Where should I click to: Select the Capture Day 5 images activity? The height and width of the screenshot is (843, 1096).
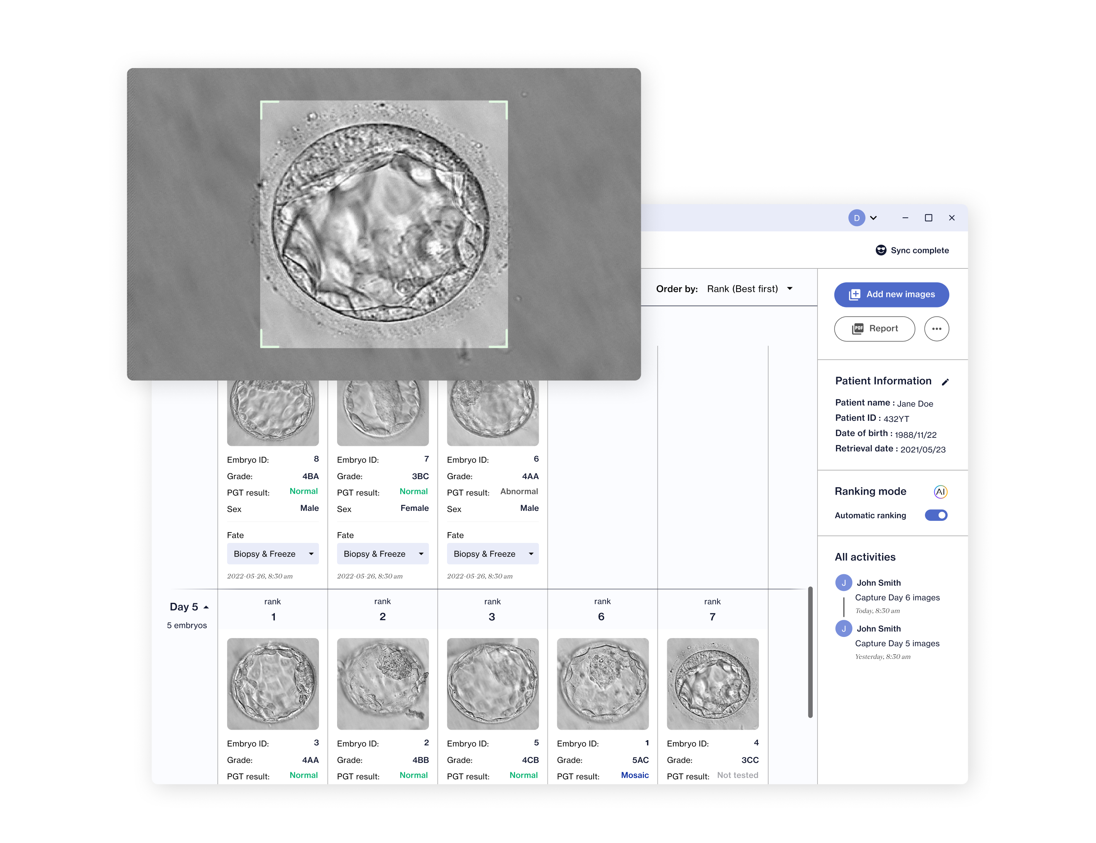[897, 643]
